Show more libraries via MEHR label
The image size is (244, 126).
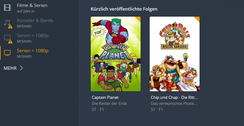tap(10, 68)
